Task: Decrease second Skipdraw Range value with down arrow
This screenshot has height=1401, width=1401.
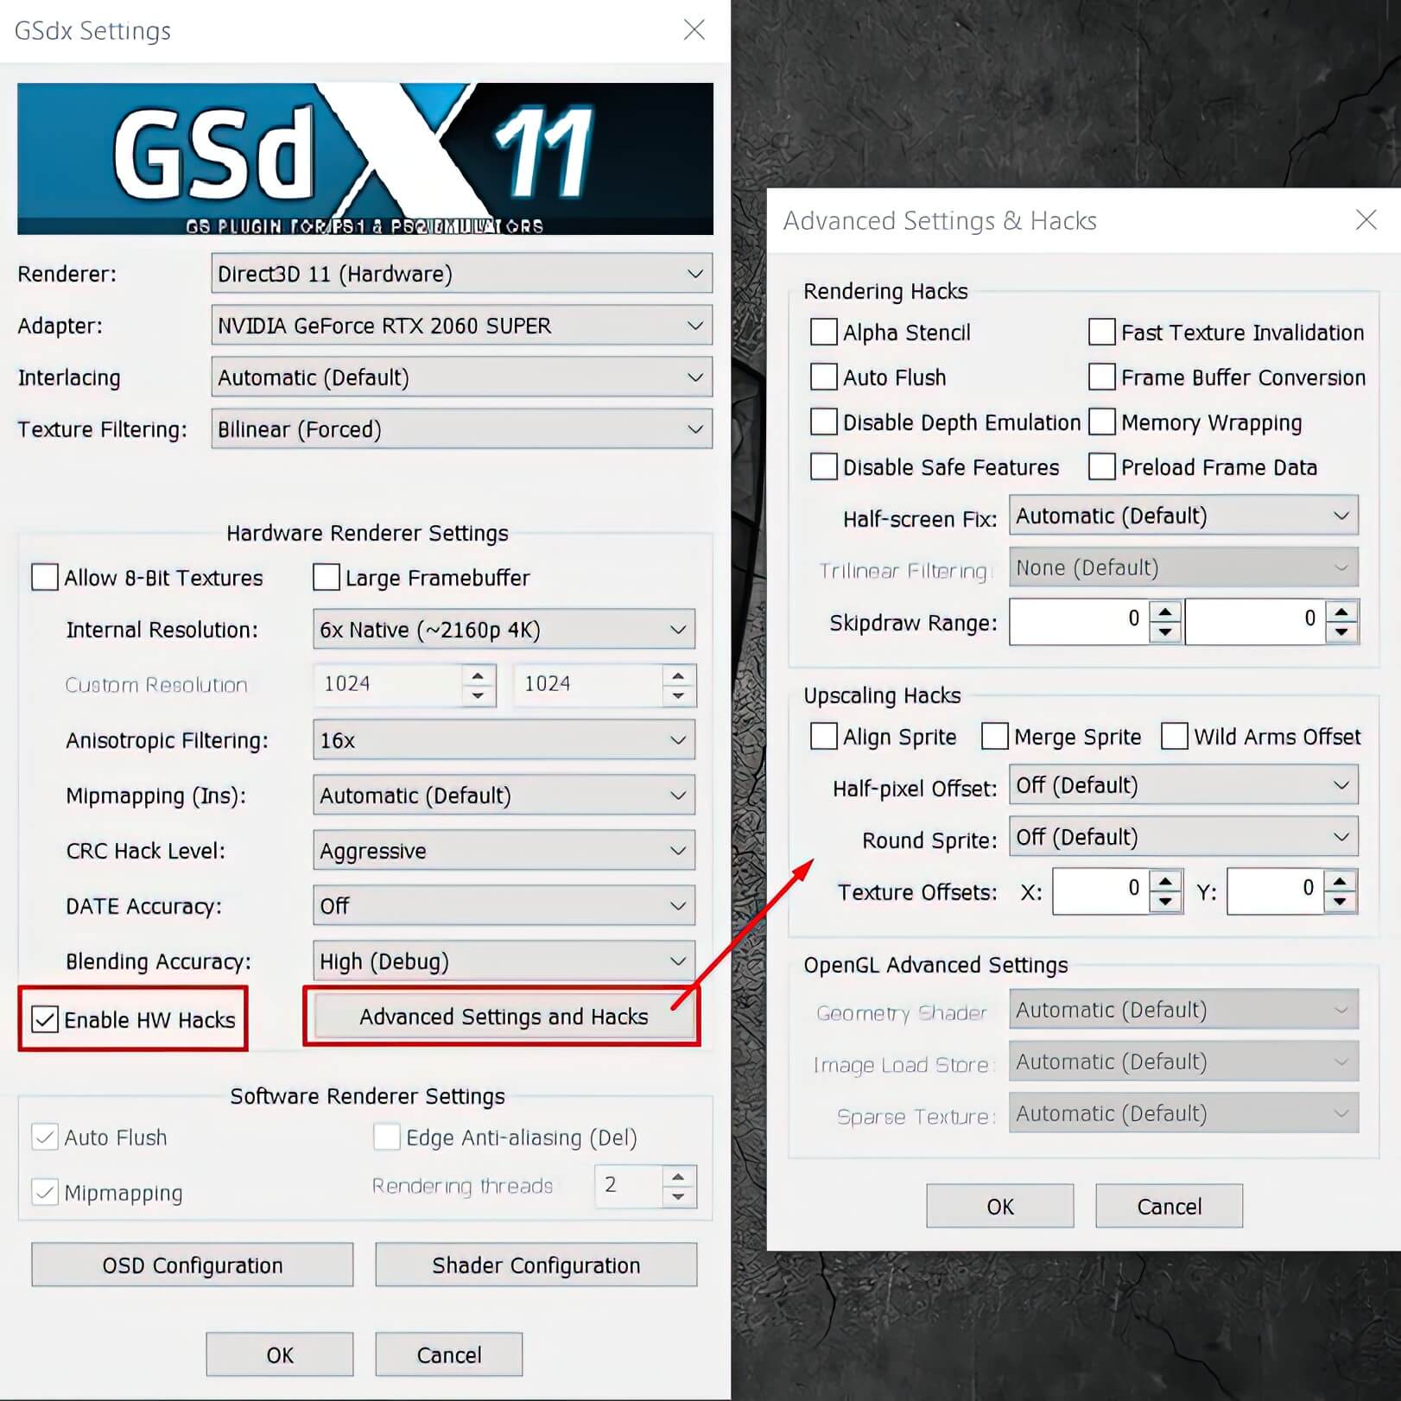Action: coord(1341,632)
